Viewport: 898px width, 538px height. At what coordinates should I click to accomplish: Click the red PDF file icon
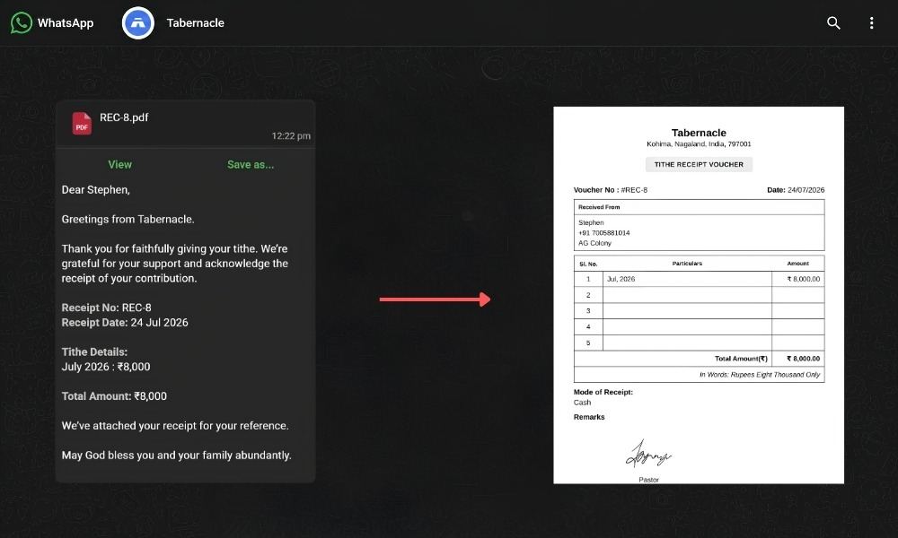82,124
